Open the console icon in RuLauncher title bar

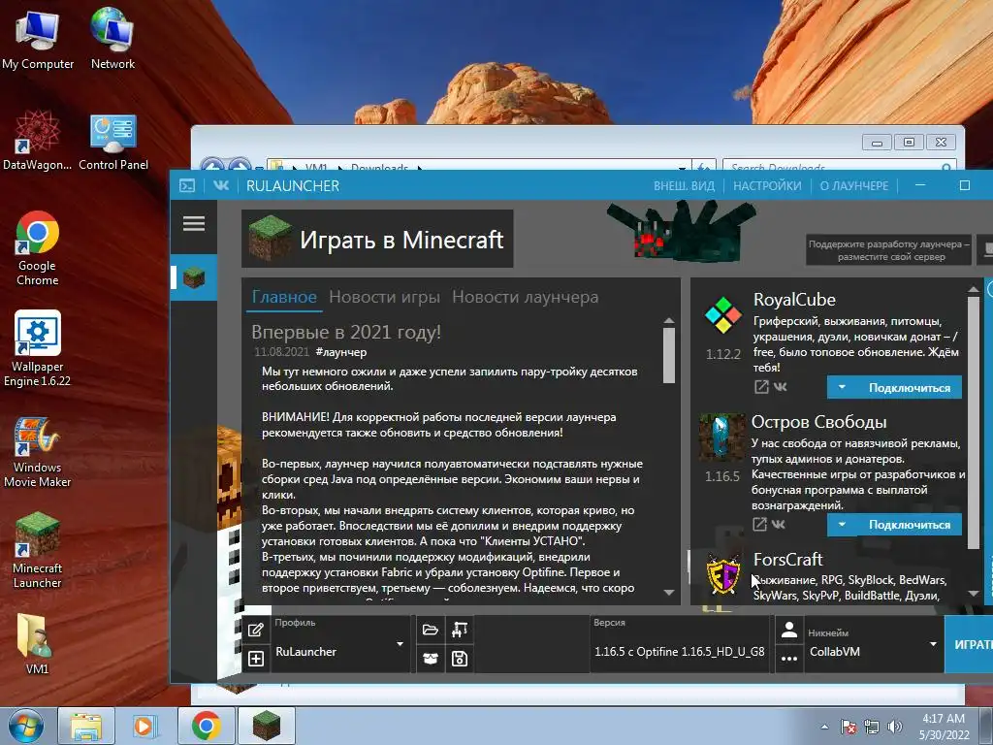[x=187, y=185]
